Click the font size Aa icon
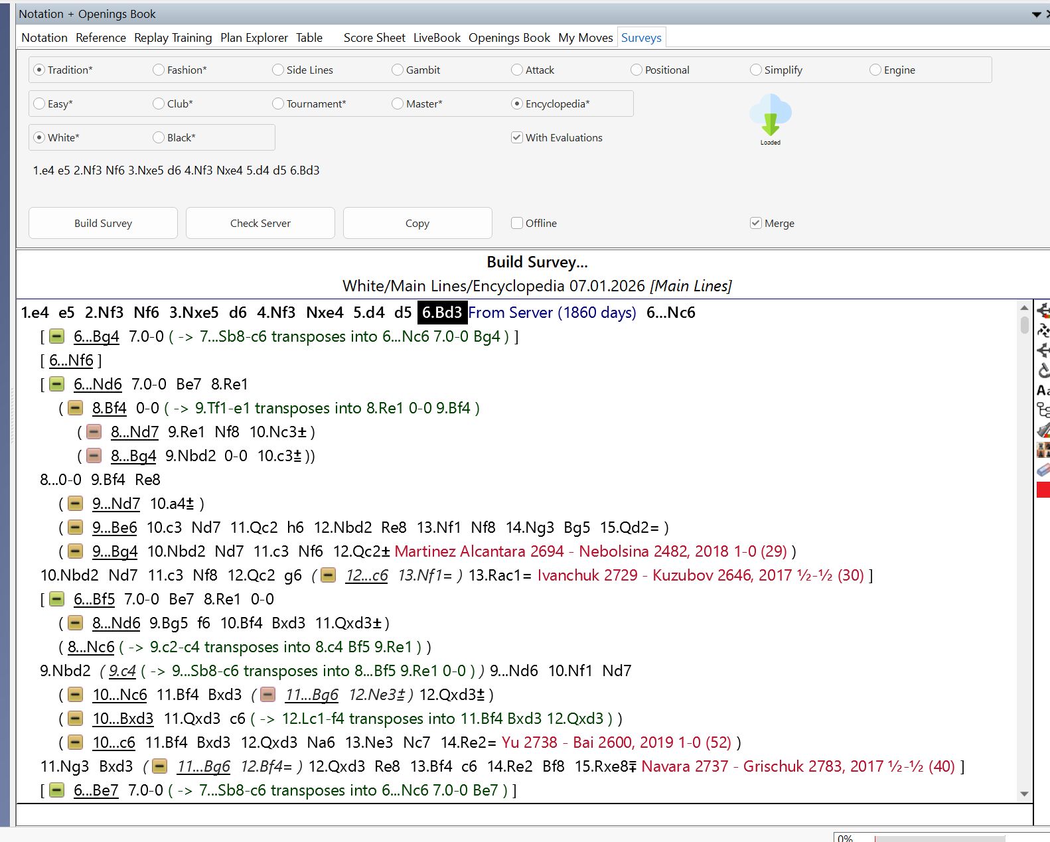This screenshot has height=842, width=1050. pyautogui.click(x=1043, y=390)
